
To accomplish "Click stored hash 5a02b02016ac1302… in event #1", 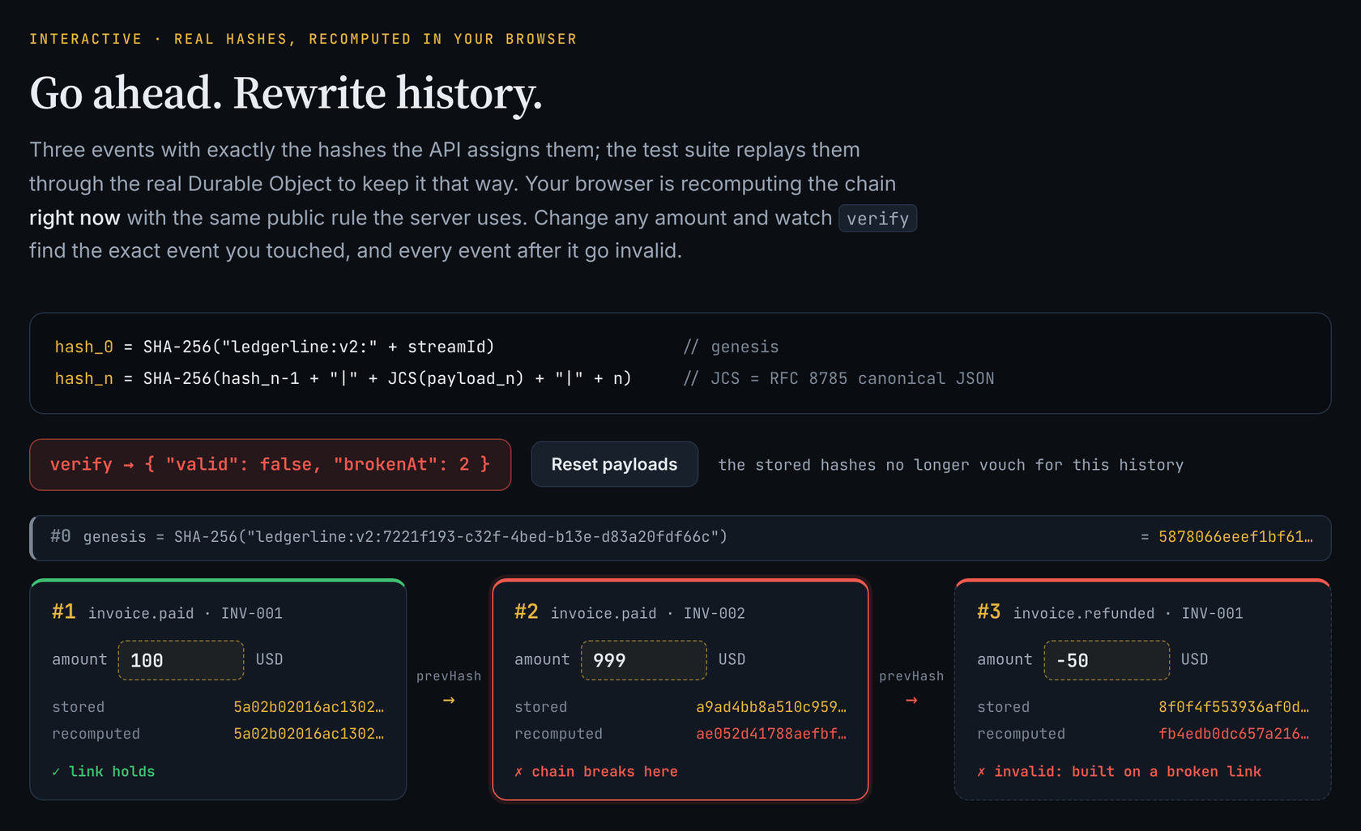I will tap(309, 707).
